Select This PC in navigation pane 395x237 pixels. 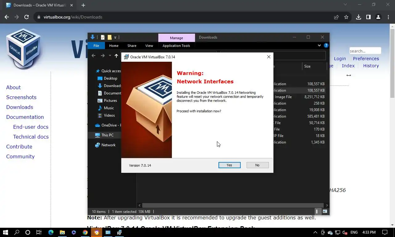tap(104, 135)
